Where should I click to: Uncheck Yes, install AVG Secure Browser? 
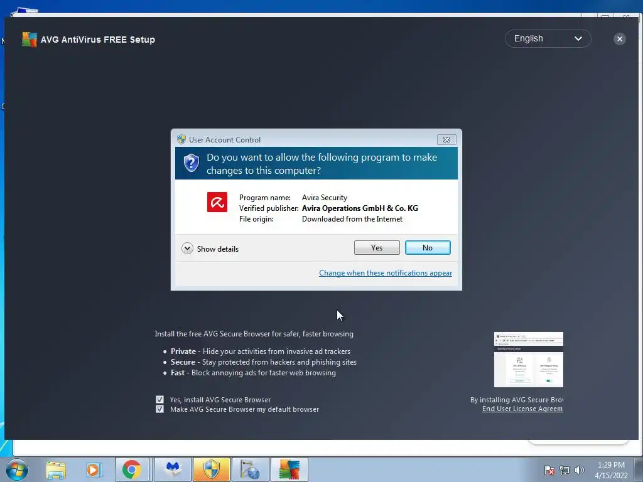tap(159, 399)
